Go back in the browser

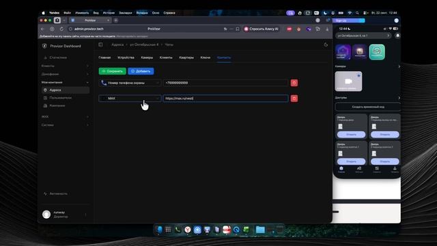click(42, 29)
